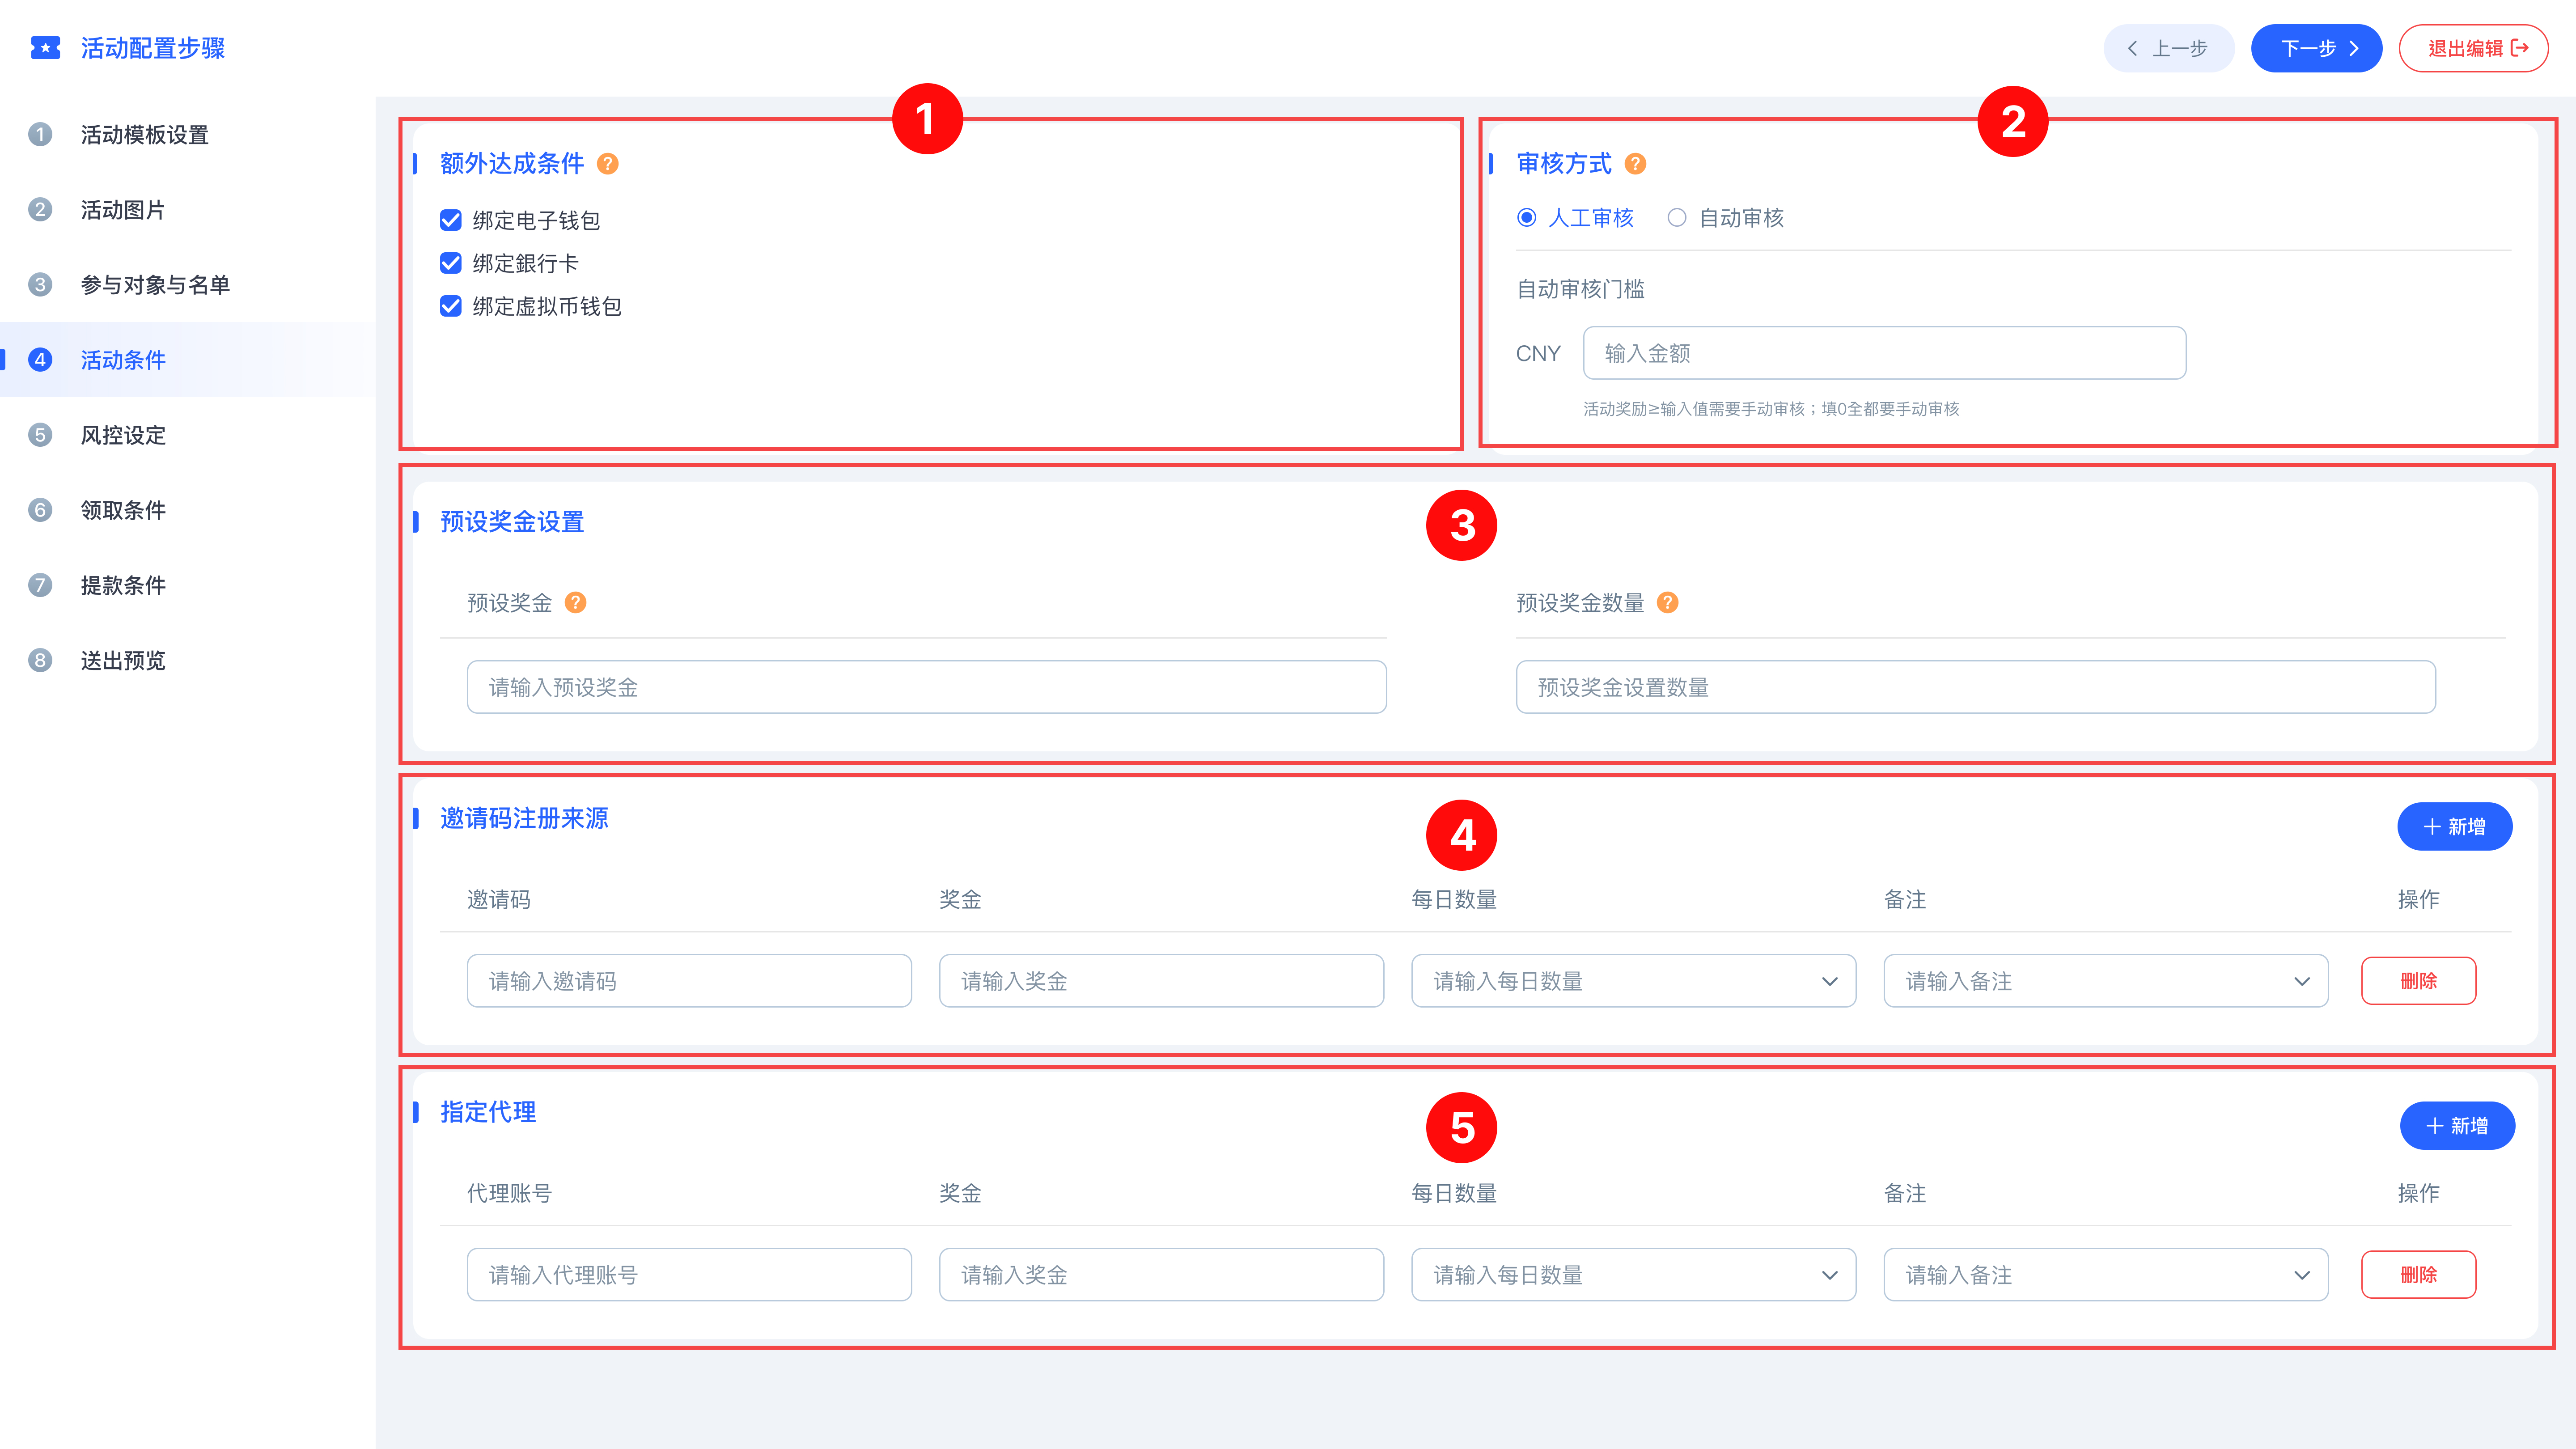Open 每日数量 dropdown in 指定代理 row

[1633, 1275]
